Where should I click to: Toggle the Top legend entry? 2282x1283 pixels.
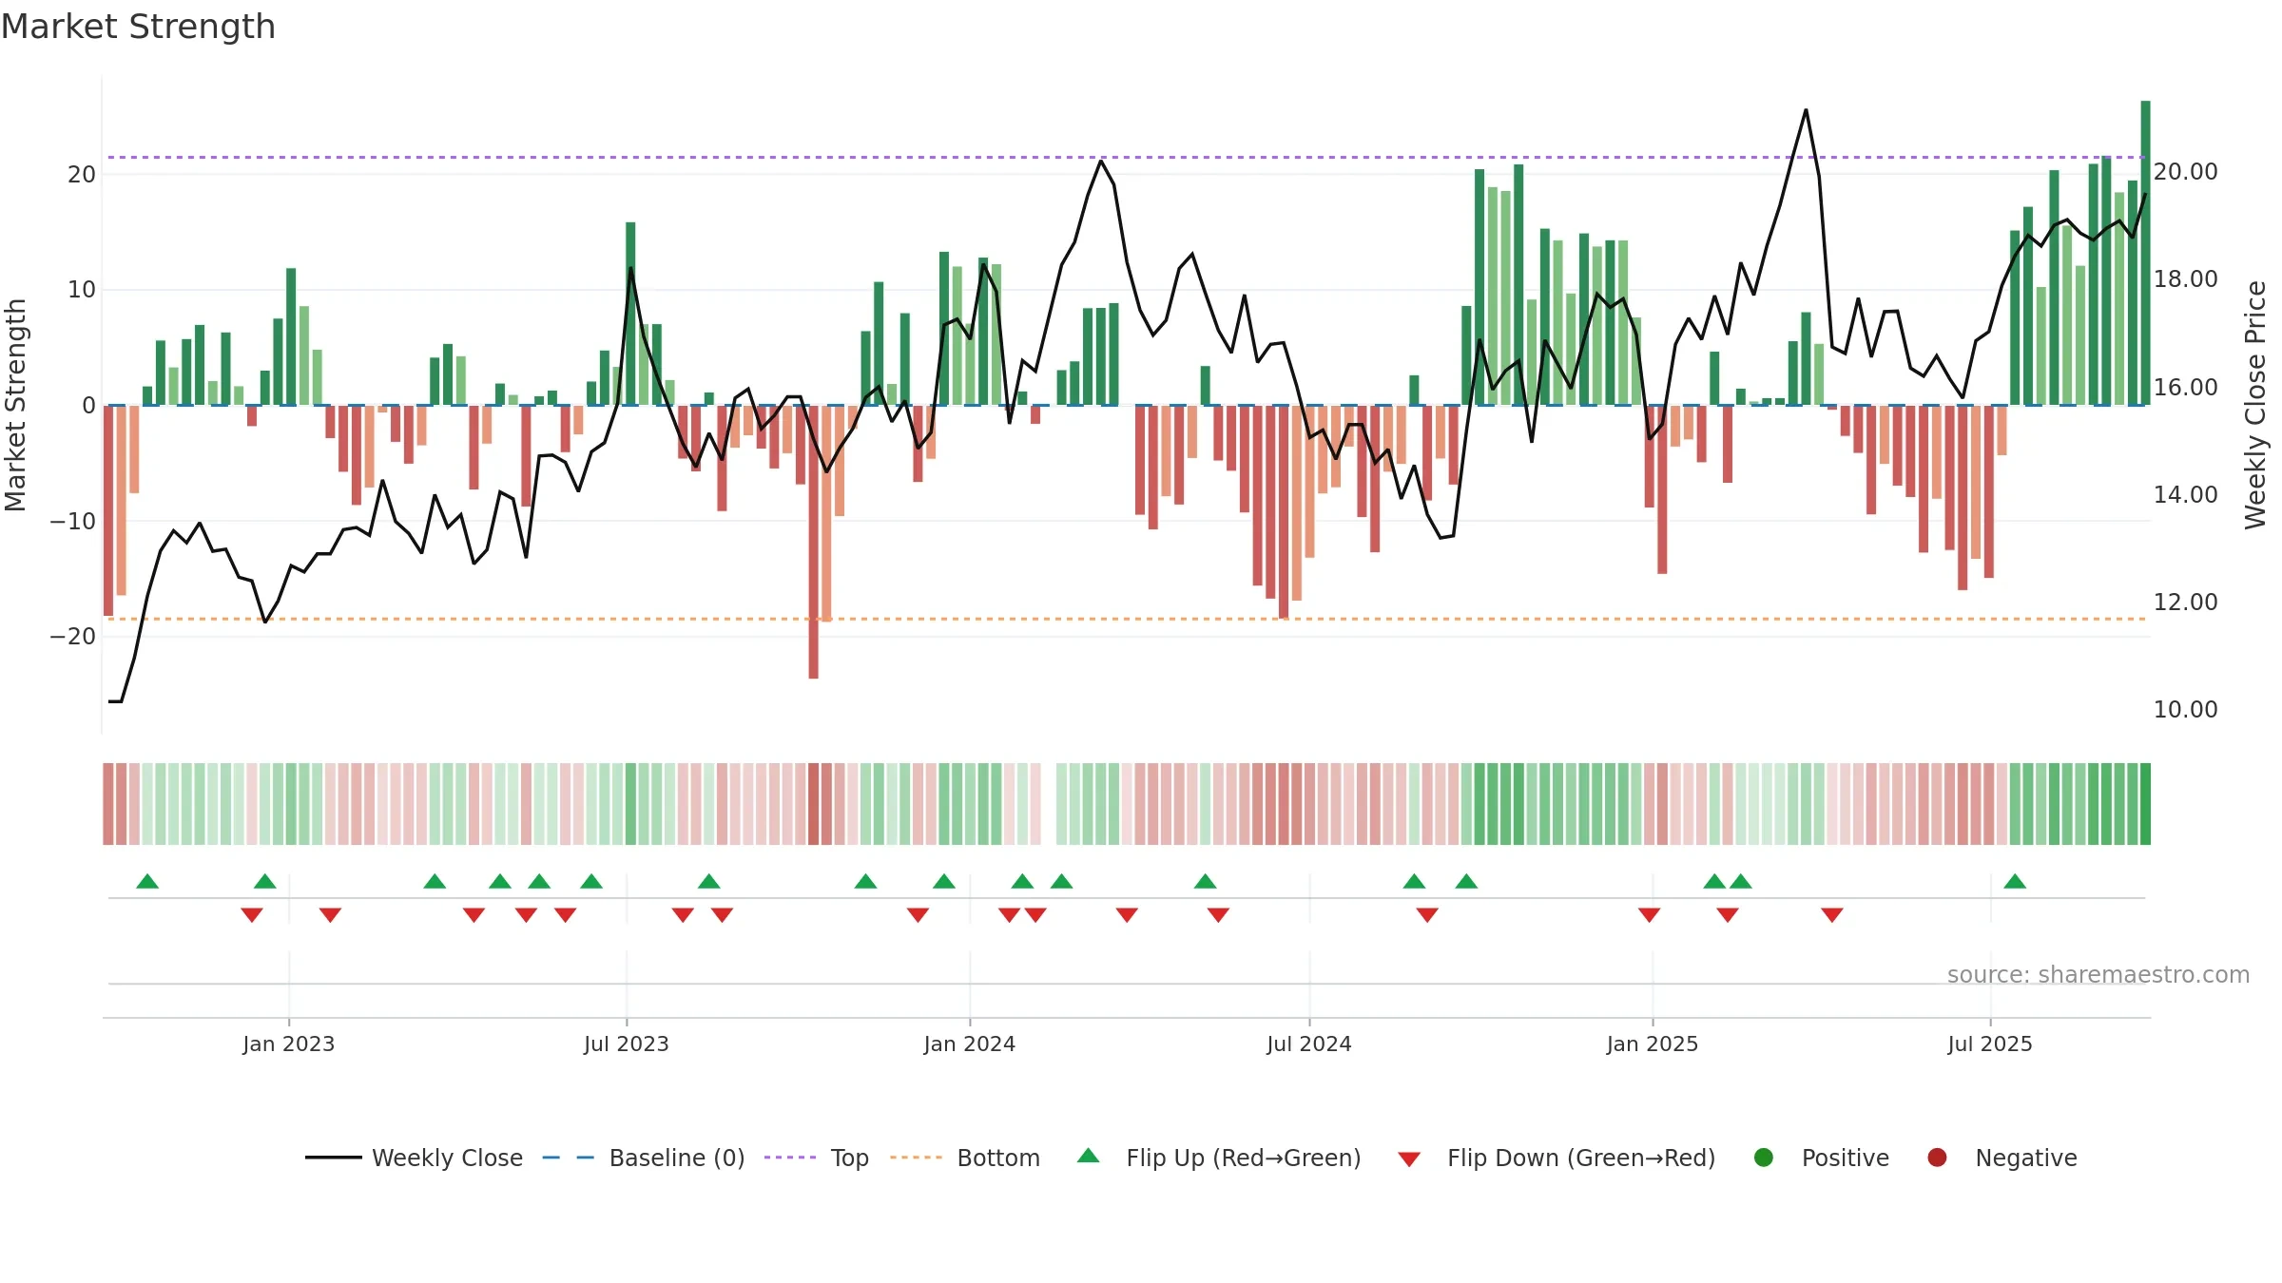(x=817, y=1158)
